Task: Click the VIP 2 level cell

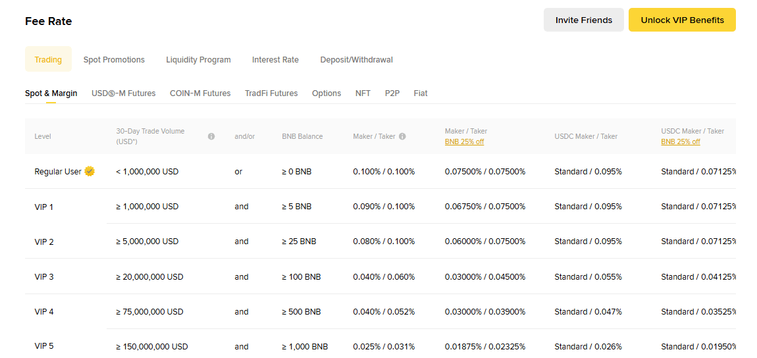Action: tap(44, 242)
